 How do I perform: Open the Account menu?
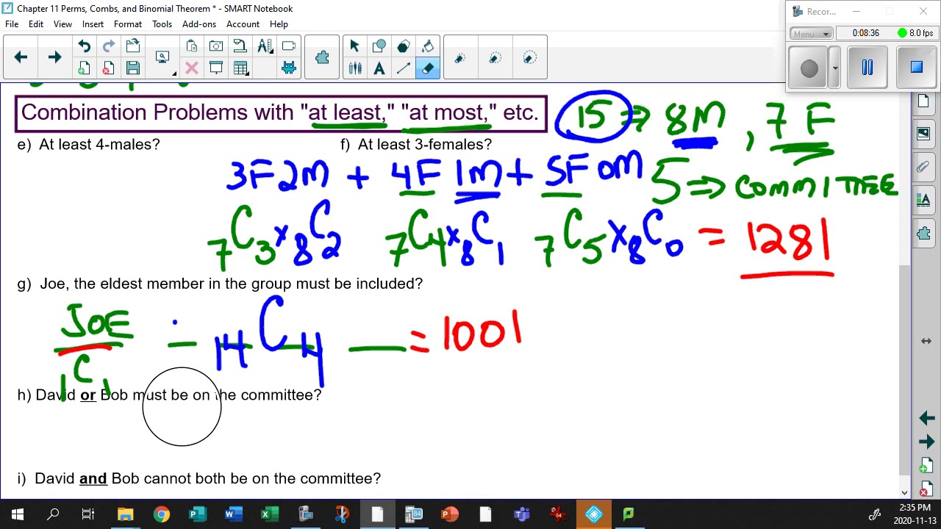pos(243,24)
